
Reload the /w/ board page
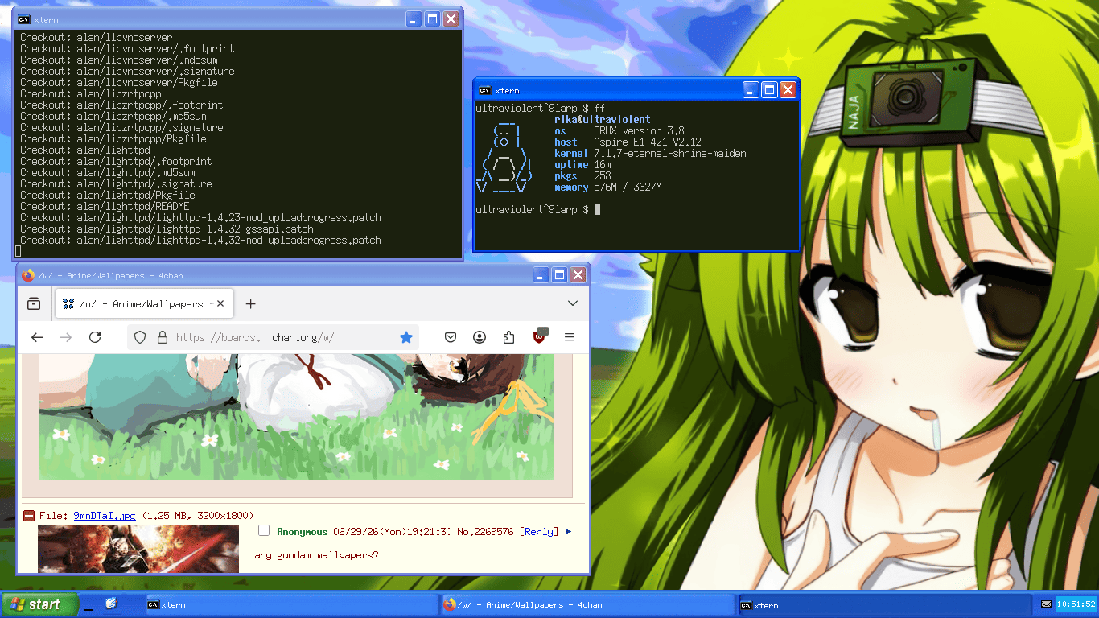tap(95, 337)
